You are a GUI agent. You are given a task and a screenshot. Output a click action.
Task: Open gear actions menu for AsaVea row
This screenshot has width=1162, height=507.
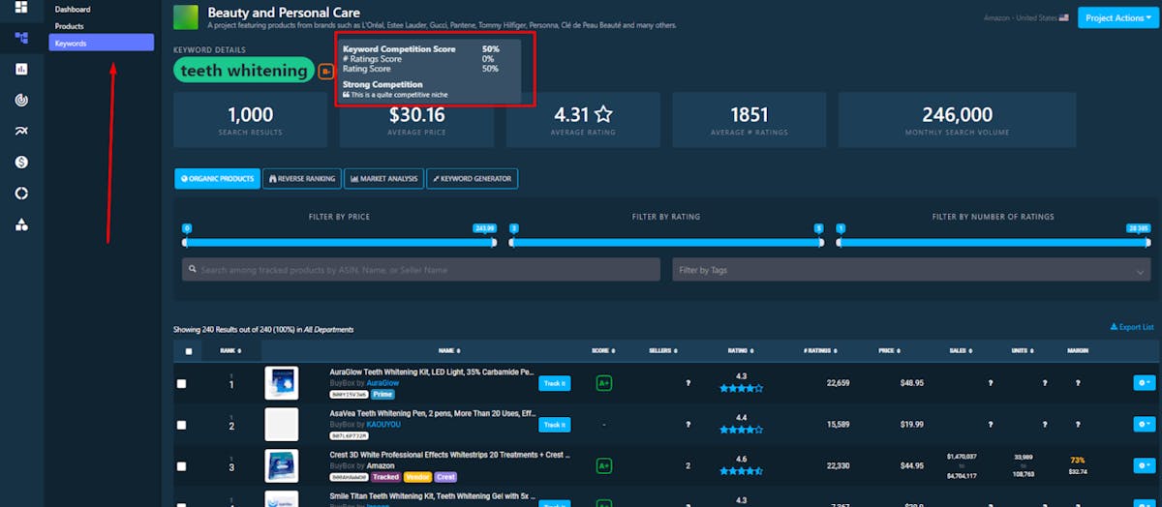point(1144,425)
